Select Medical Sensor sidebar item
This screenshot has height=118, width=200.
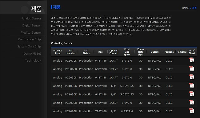[x=31, y=33]
